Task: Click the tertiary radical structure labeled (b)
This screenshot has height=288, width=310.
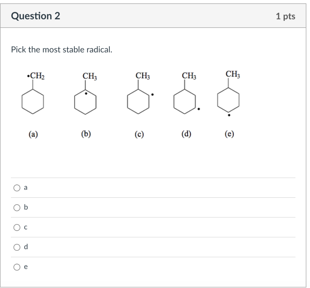Action: 86,102
